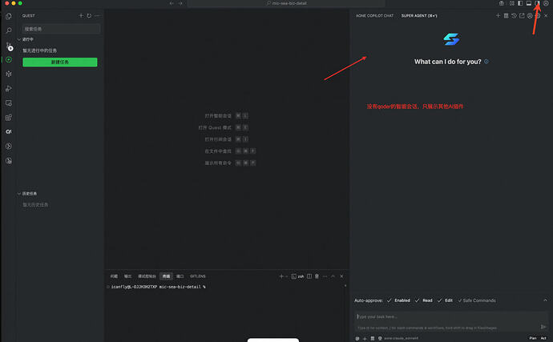The height and width of the screenshot is (342, 553).
Task: Expand the Auto-approve options chevron
Action: (x=545, y=300)
